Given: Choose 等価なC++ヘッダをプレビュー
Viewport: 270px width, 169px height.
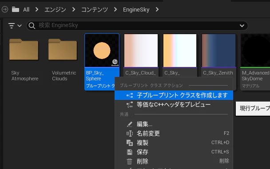Looking at the screenshot, I should tap(174, 105).
